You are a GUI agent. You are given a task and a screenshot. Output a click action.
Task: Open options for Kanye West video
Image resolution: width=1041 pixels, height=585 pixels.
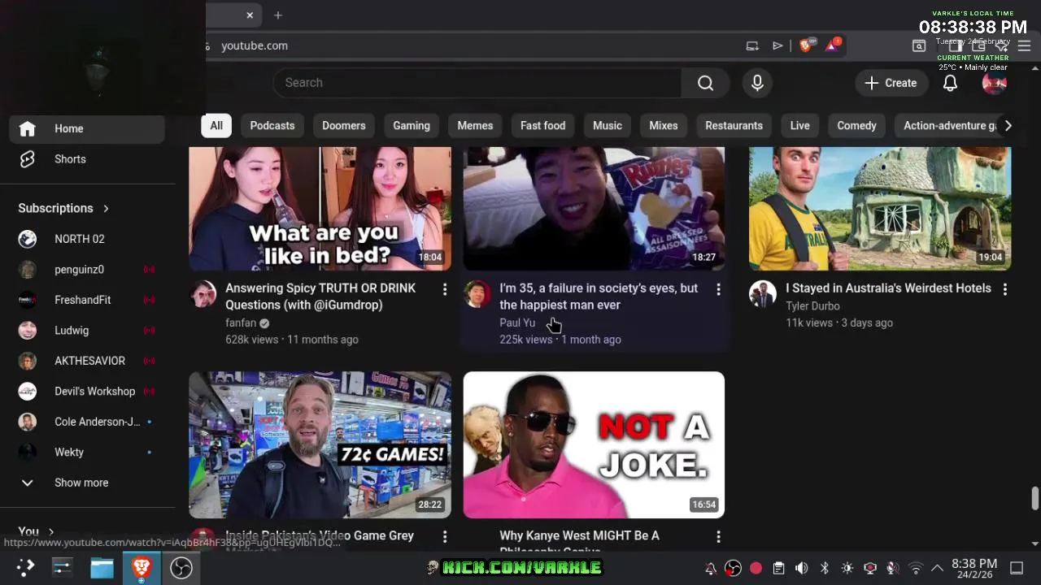(718, 537)
